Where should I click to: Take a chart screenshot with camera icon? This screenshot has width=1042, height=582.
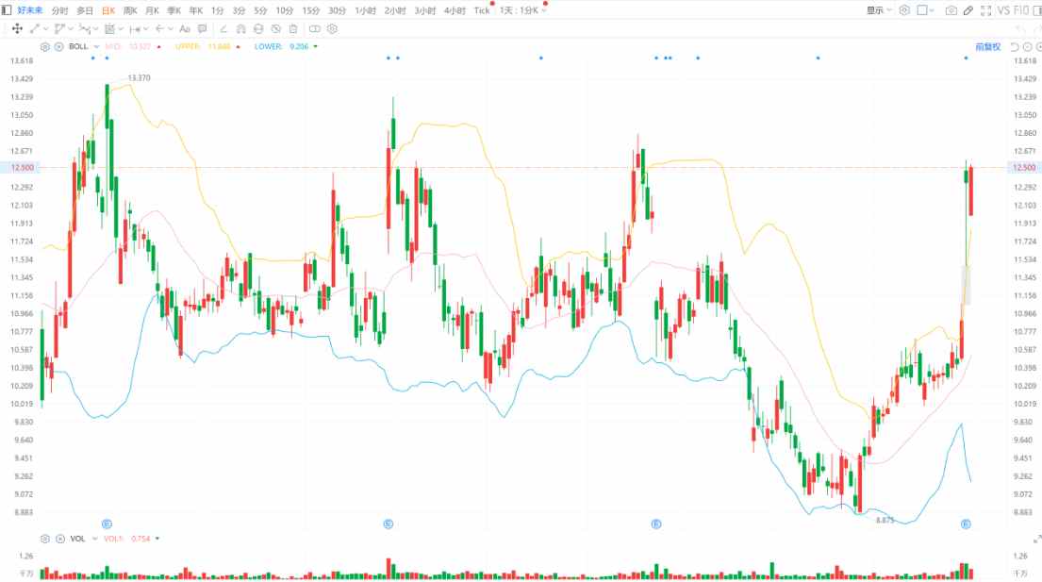click(951, 10)
